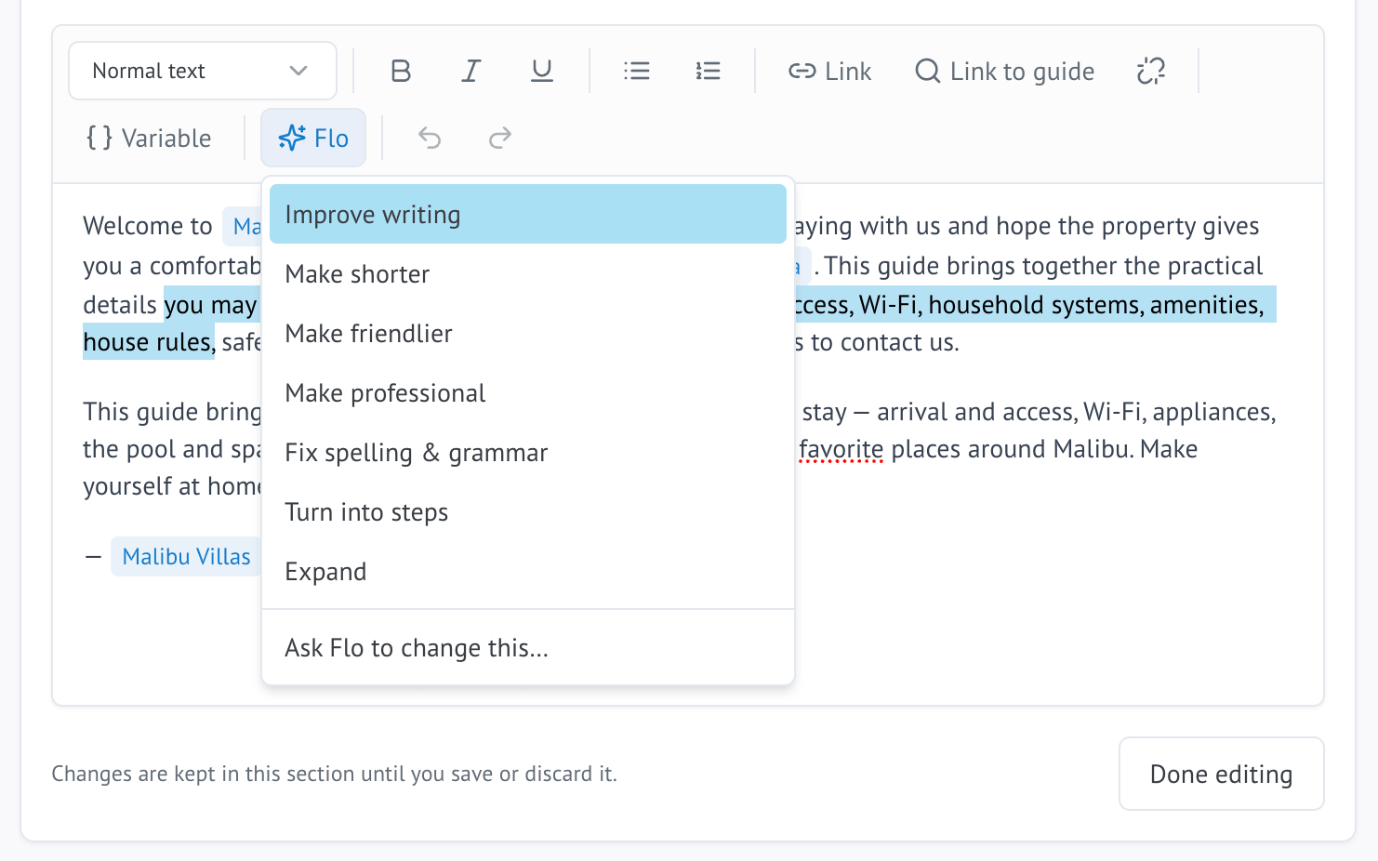Undo the last change
The width and height of the screenshot is (1378, 861).
[430, 138]
